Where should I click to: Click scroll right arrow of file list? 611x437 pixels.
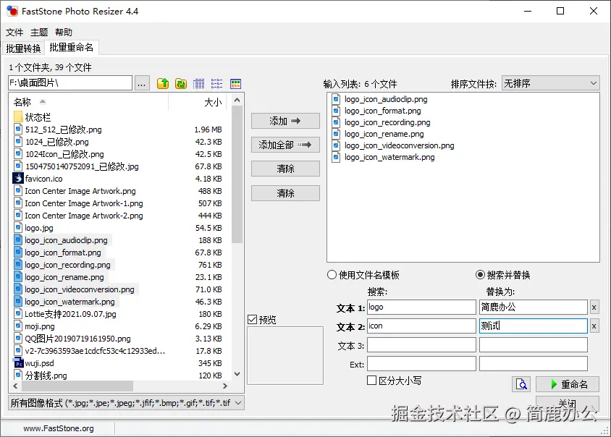pyautogui.click(x=225, y=386)
